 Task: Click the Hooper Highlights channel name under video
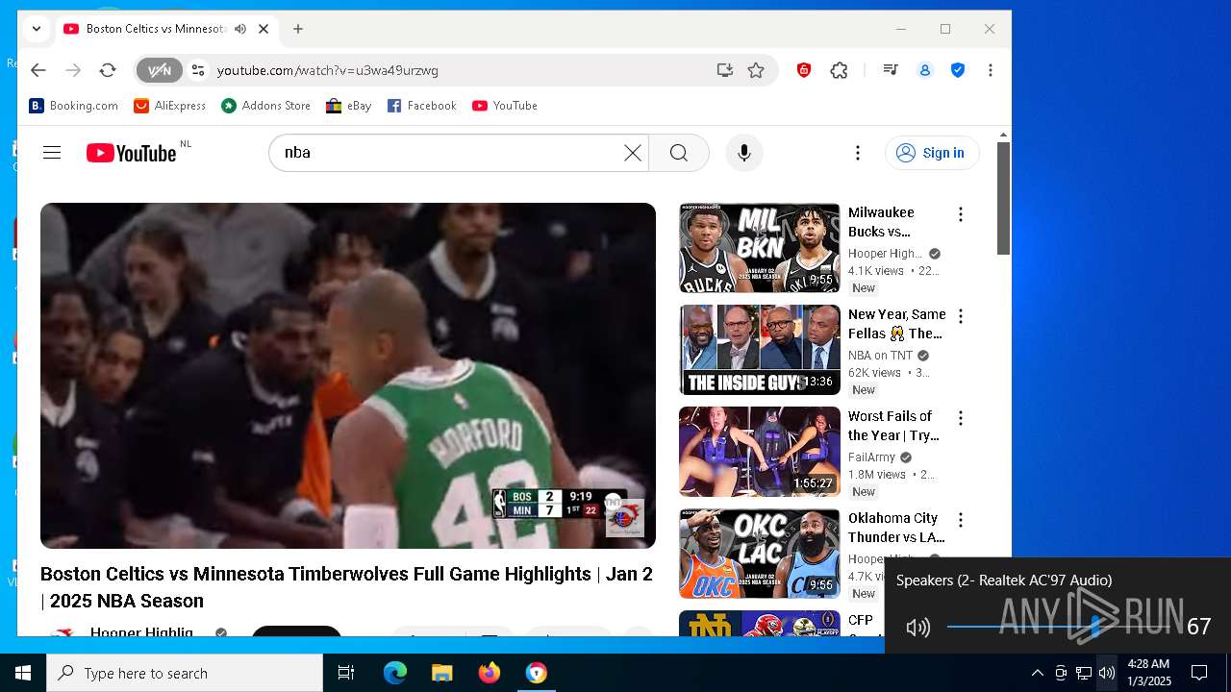point(141,631)
